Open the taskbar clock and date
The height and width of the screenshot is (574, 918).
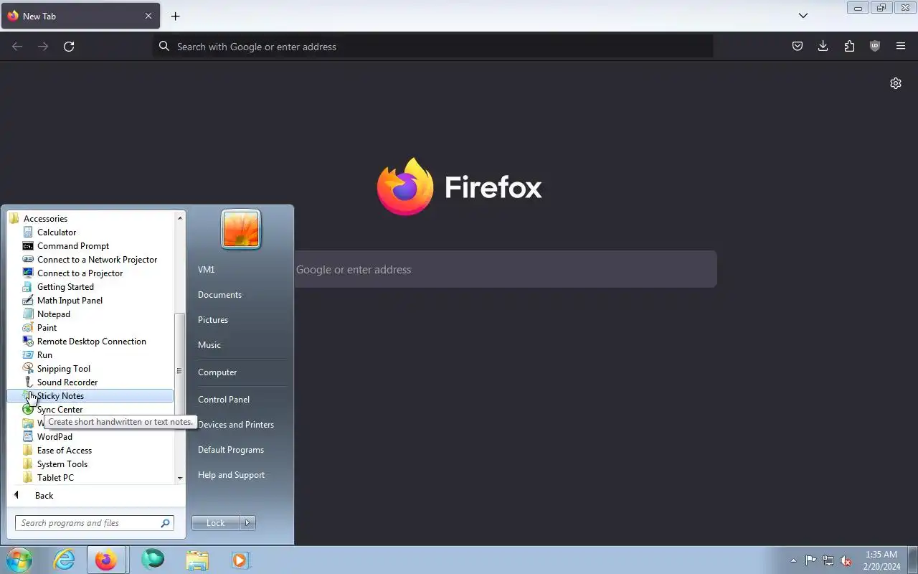click(x=881, y=560)
